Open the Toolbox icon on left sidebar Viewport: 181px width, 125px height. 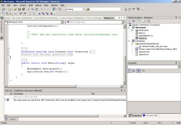tap(2, 38)
